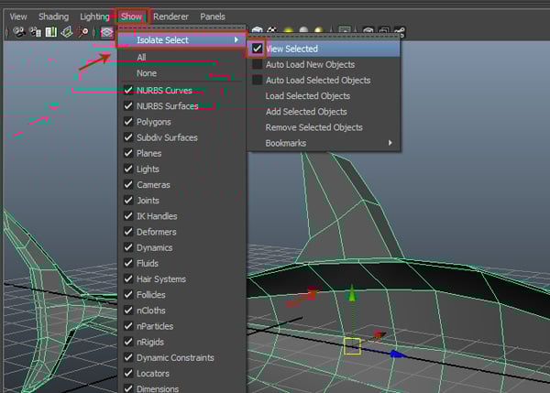Click the Camera Attributes icon
The height and width of the screenshot is (393, 550).
pyautogui.click(x=35, y=33)
